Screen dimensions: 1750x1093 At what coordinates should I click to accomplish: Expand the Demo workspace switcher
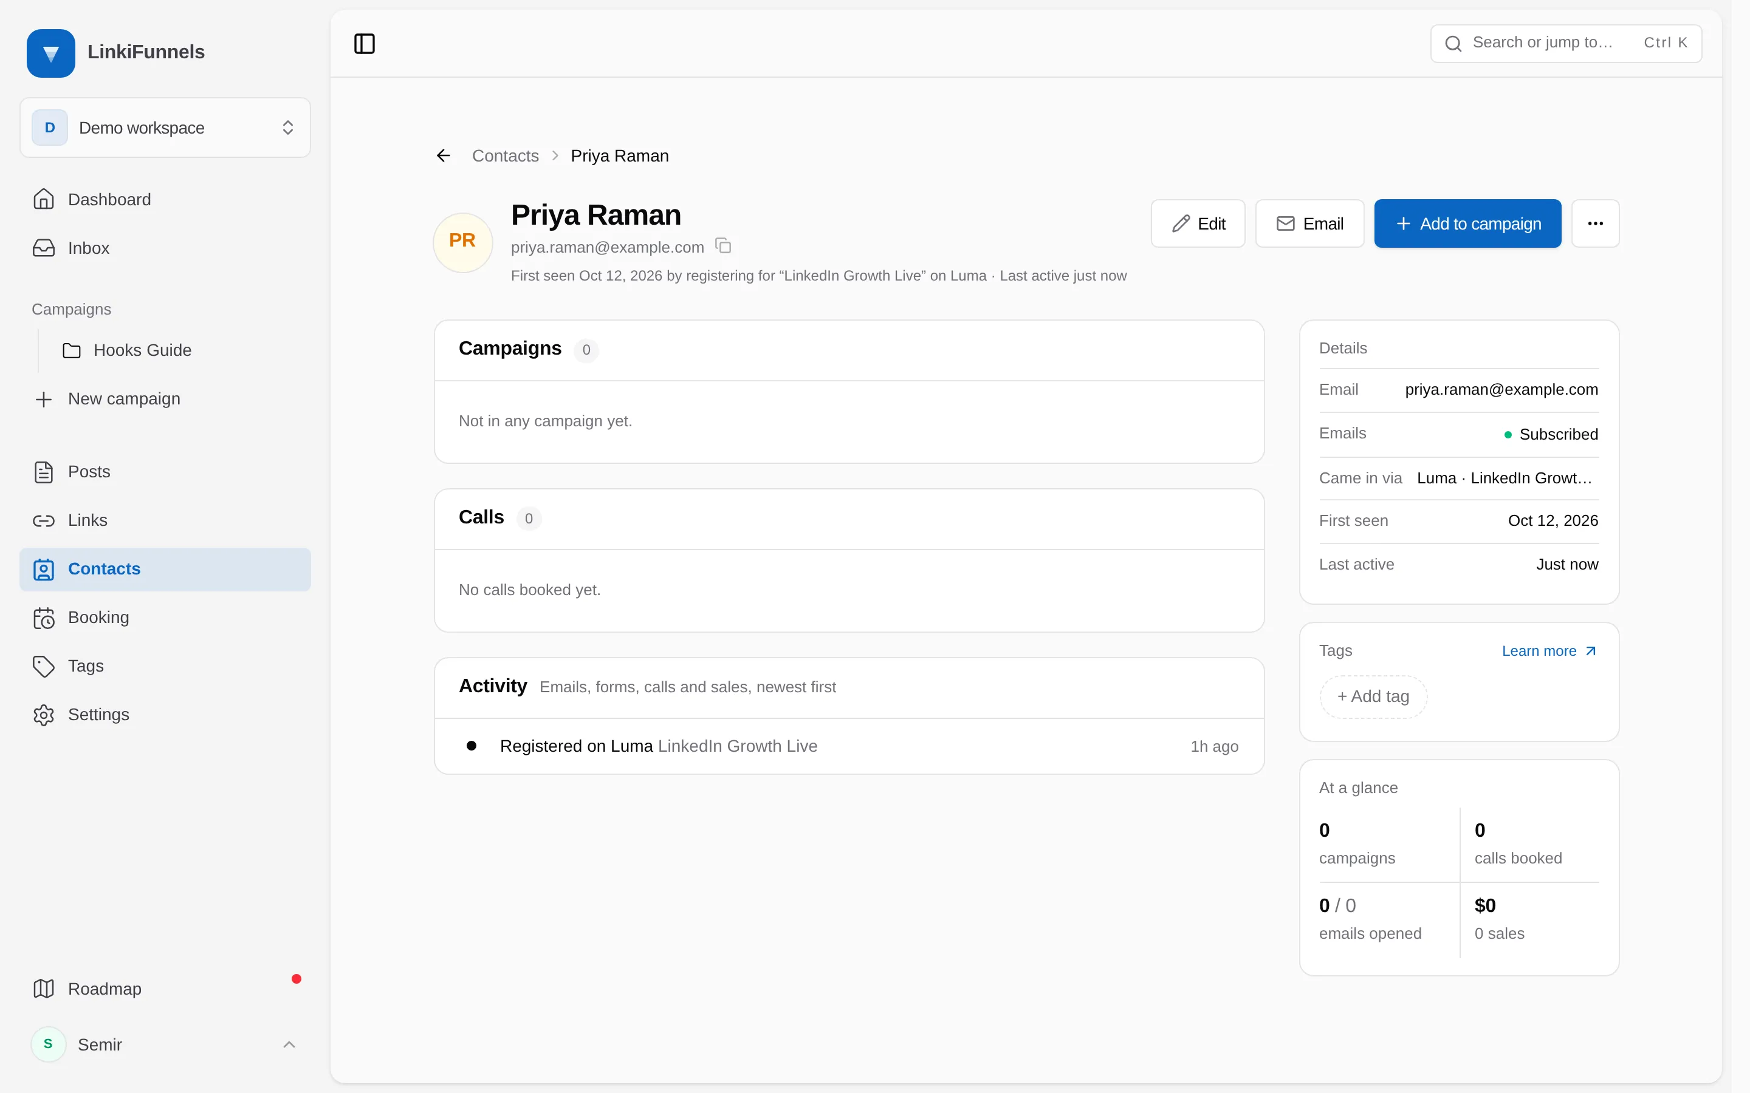(x=165, y=128)
